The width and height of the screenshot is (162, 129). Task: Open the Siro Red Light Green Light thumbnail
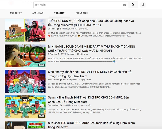pyautogui.click(x=25, y=125)
